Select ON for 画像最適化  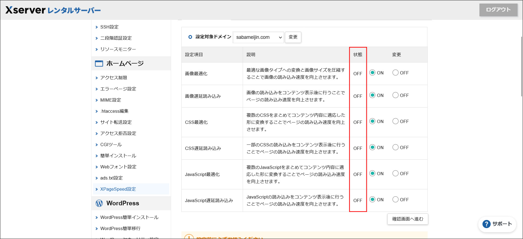(x=372, y=73)
